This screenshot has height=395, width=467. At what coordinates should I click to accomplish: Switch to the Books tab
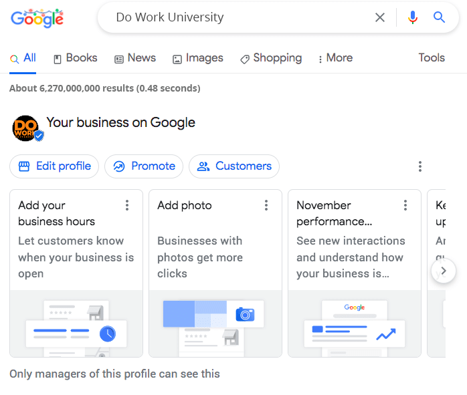(x=75, y=58)
